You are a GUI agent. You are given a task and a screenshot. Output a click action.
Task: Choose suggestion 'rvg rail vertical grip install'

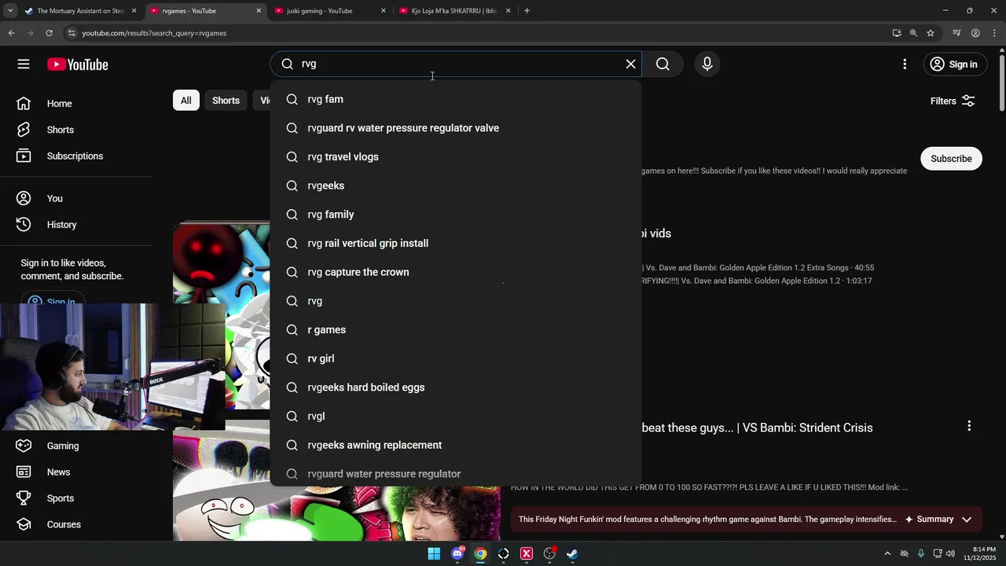pyautogui.click(x=456, y=243)
